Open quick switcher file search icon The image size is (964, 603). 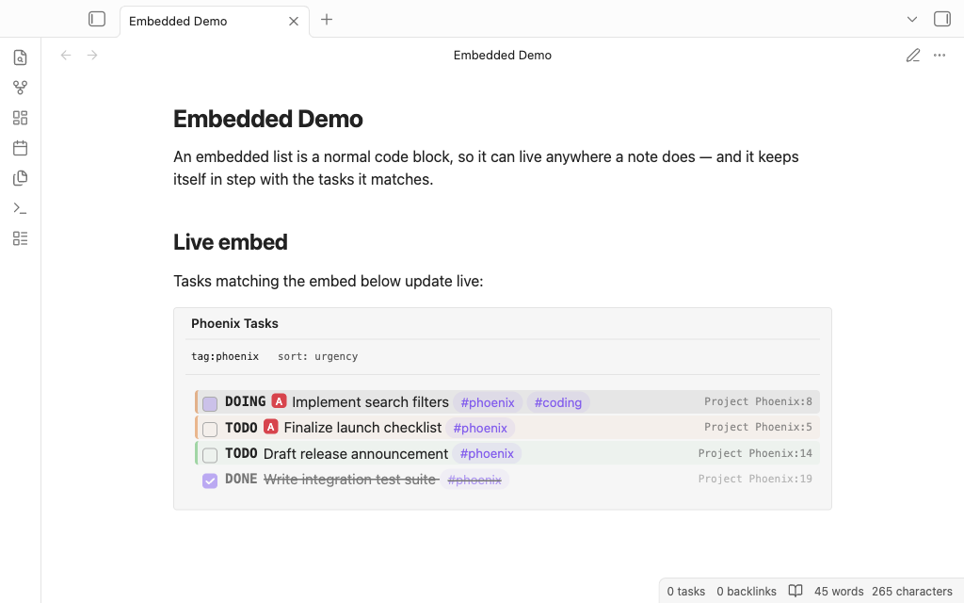(21, 57)
